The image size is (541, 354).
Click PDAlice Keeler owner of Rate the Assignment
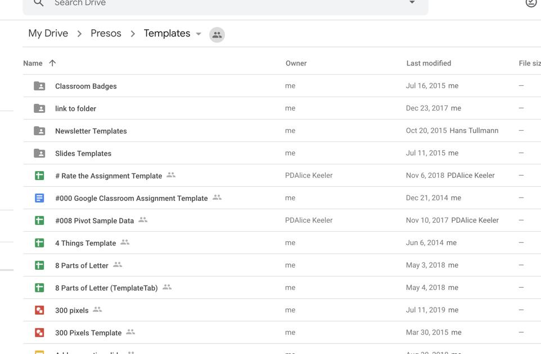point(309,175)
